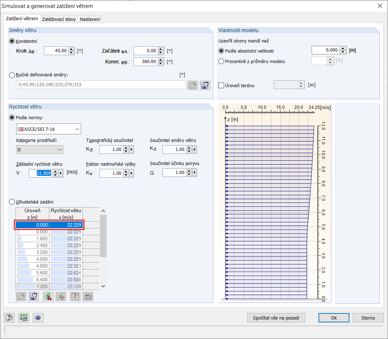Confirm the dialog with OK
The height and width of the screenshot is (339, 388).
pyautogui.click(x=334, y=318)
